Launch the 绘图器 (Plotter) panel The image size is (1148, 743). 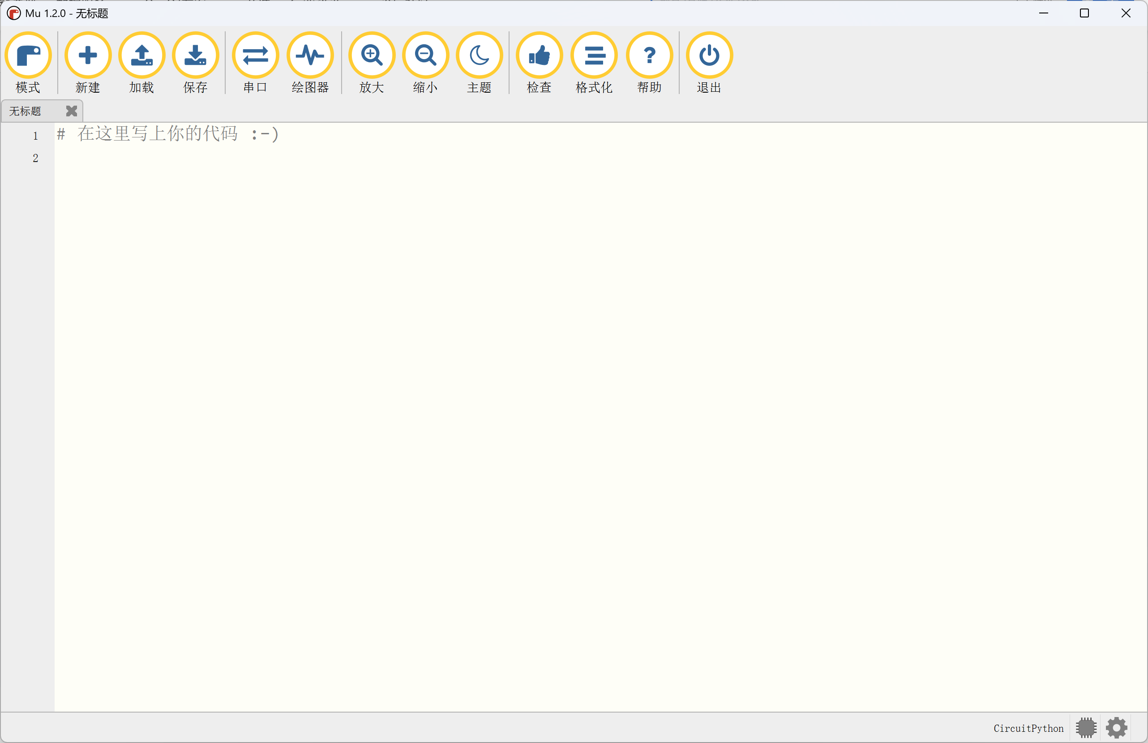tap(310, 56)
